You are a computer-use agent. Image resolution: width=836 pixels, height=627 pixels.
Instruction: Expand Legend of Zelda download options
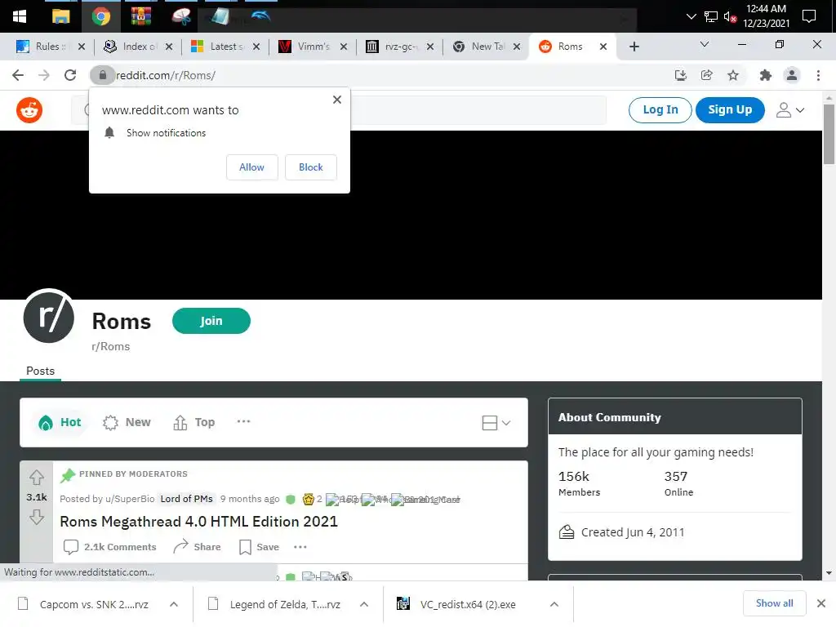364,604
